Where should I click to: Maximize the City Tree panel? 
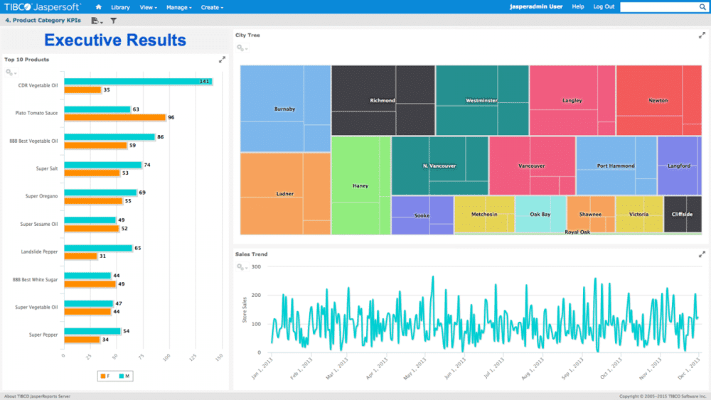(x=702, y=35)
